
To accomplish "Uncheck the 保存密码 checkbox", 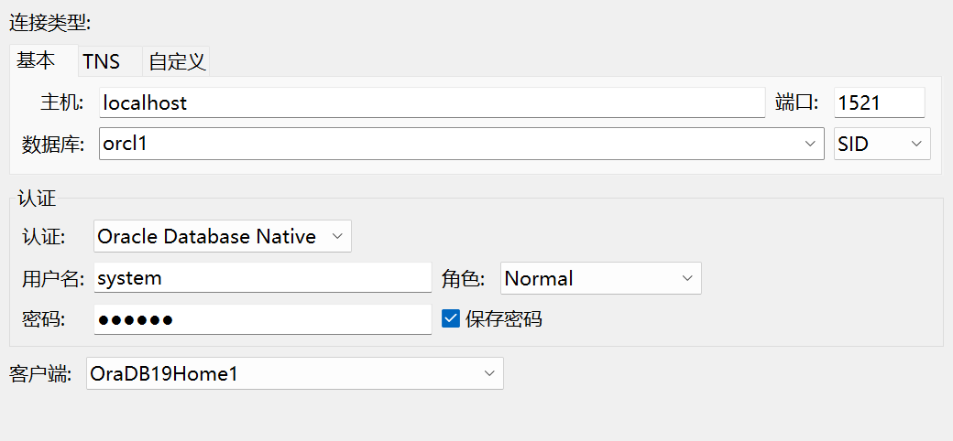I will tap(451, 318).
